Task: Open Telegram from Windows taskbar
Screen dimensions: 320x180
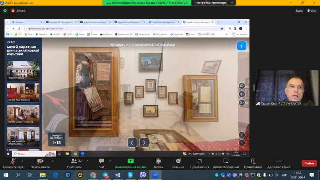Action: click(105, 175)
